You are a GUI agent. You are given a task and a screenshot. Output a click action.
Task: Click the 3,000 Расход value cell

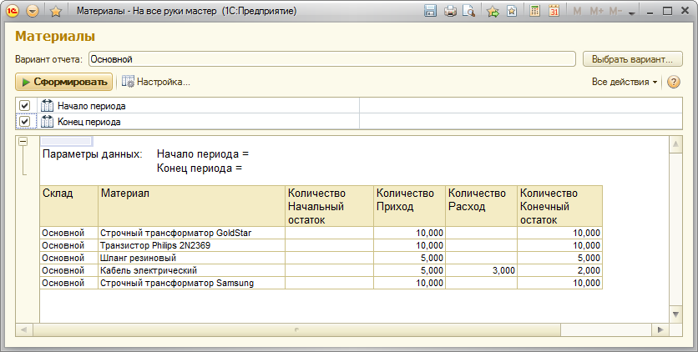tap(481, 270)
